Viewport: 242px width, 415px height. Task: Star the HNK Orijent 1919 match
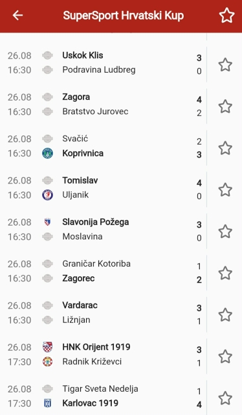coord(225,356)
